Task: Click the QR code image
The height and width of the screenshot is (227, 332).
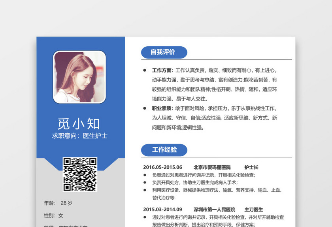Action: pyautogui.click(x=80, y=174)
